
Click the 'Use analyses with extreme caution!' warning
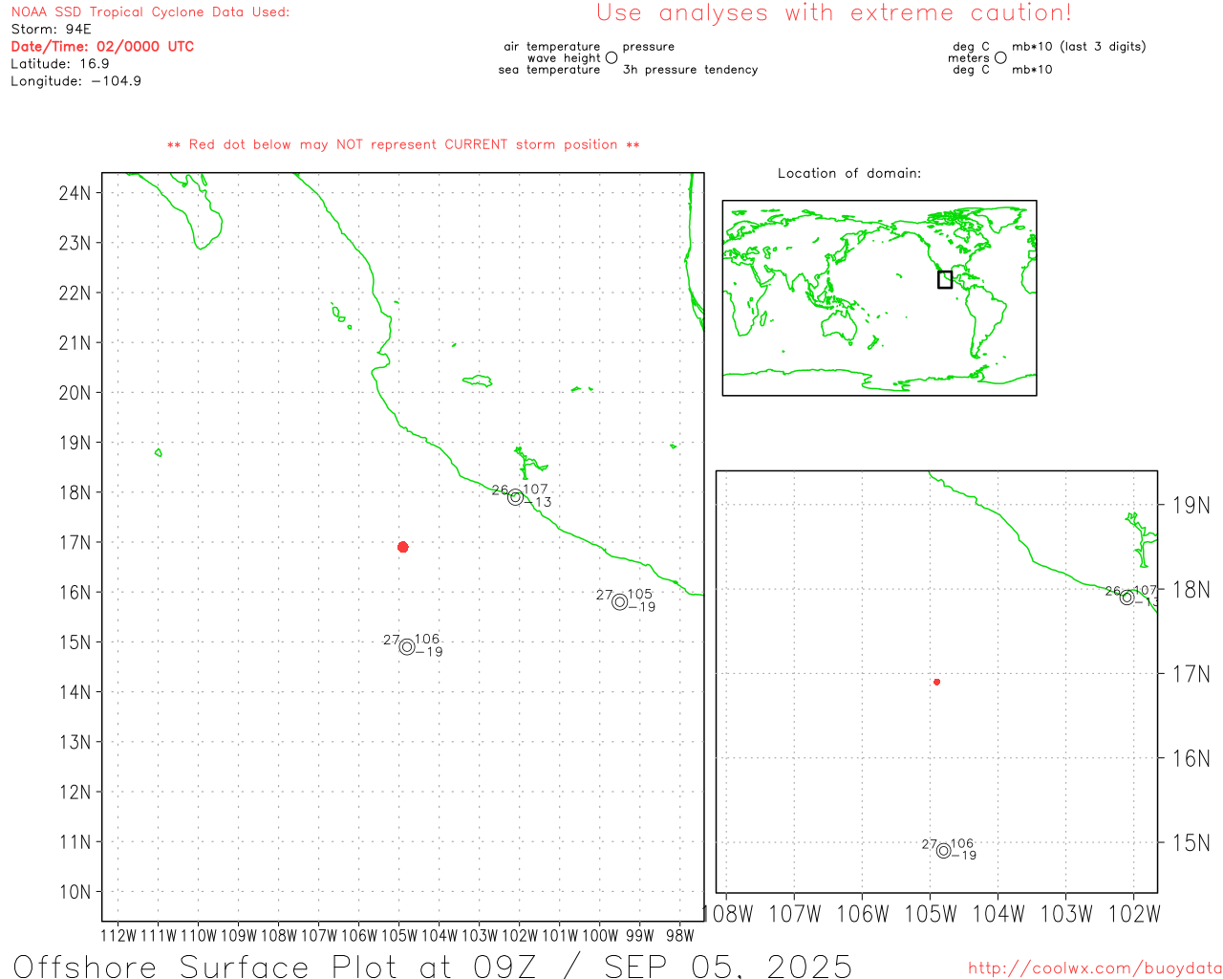[x=834, y=13]
